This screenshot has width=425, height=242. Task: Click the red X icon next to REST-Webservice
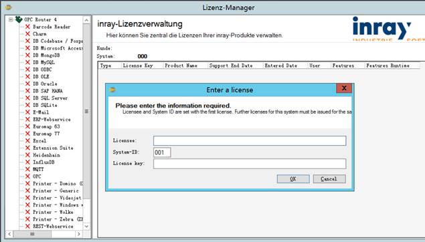(27, 227)
